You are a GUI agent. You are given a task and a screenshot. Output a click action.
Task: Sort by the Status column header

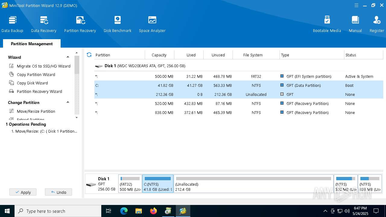tap(364, 55)
